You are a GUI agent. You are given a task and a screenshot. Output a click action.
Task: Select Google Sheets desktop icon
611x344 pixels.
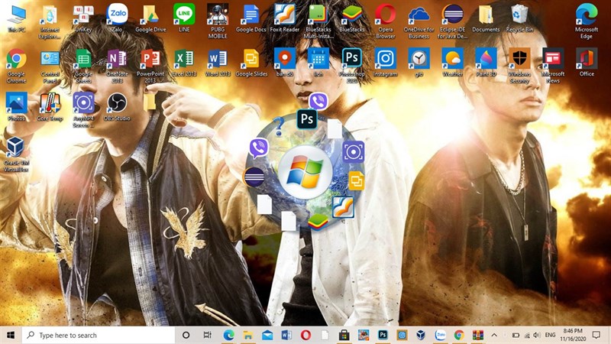coord(83,67)
